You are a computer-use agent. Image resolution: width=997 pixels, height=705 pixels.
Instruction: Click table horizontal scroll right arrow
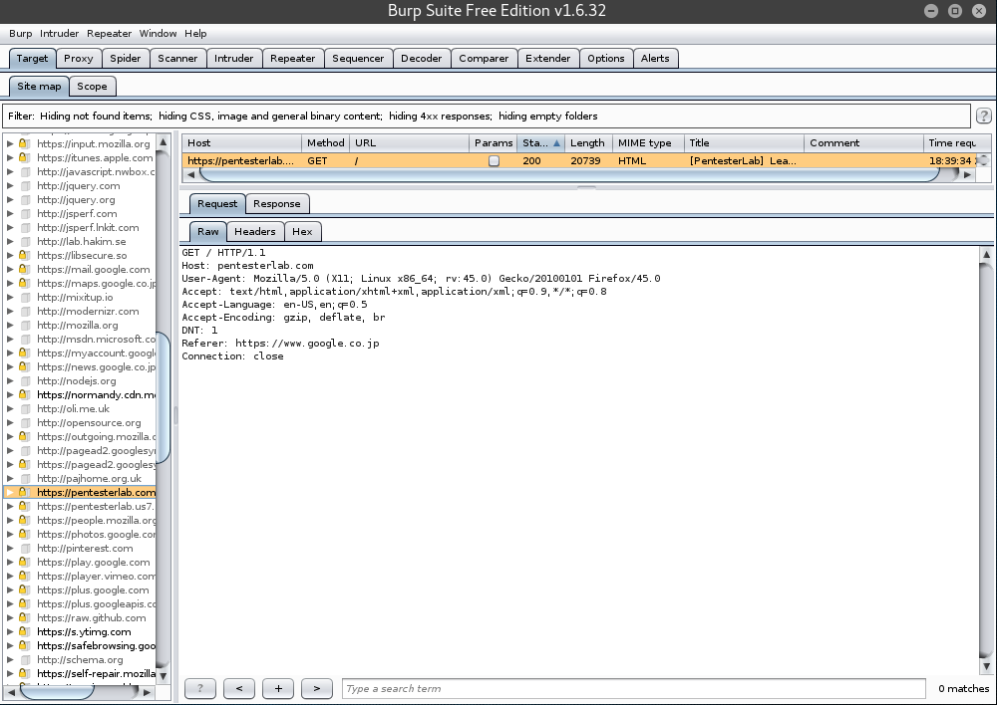click(967, 174)
